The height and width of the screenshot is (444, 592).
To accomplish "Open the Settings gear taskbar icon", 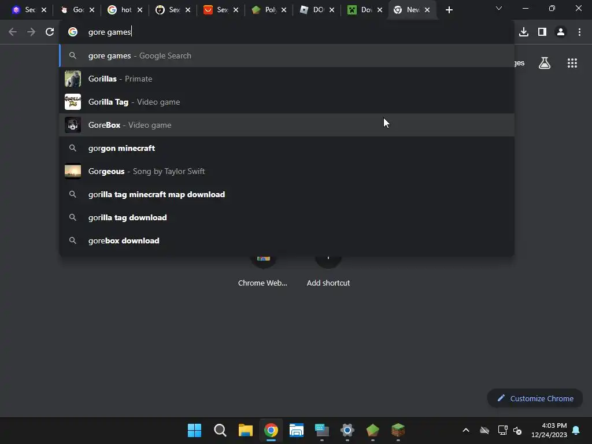I will coord(347,430).
